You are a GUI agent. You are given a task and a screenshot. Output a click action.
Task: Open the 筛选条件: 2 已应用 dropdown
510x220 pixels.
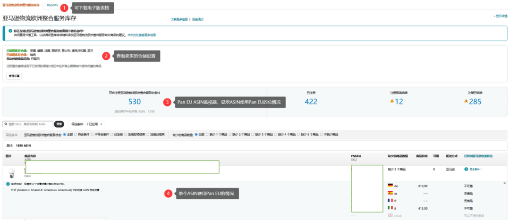[x=86, y=124]
